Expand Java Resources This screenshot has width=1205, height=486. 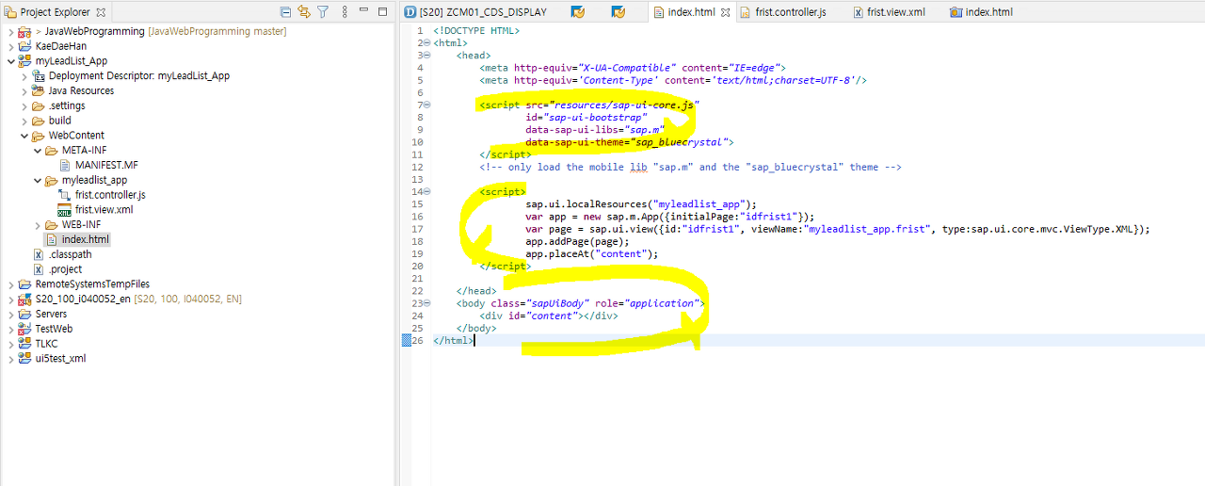(24, 91)
